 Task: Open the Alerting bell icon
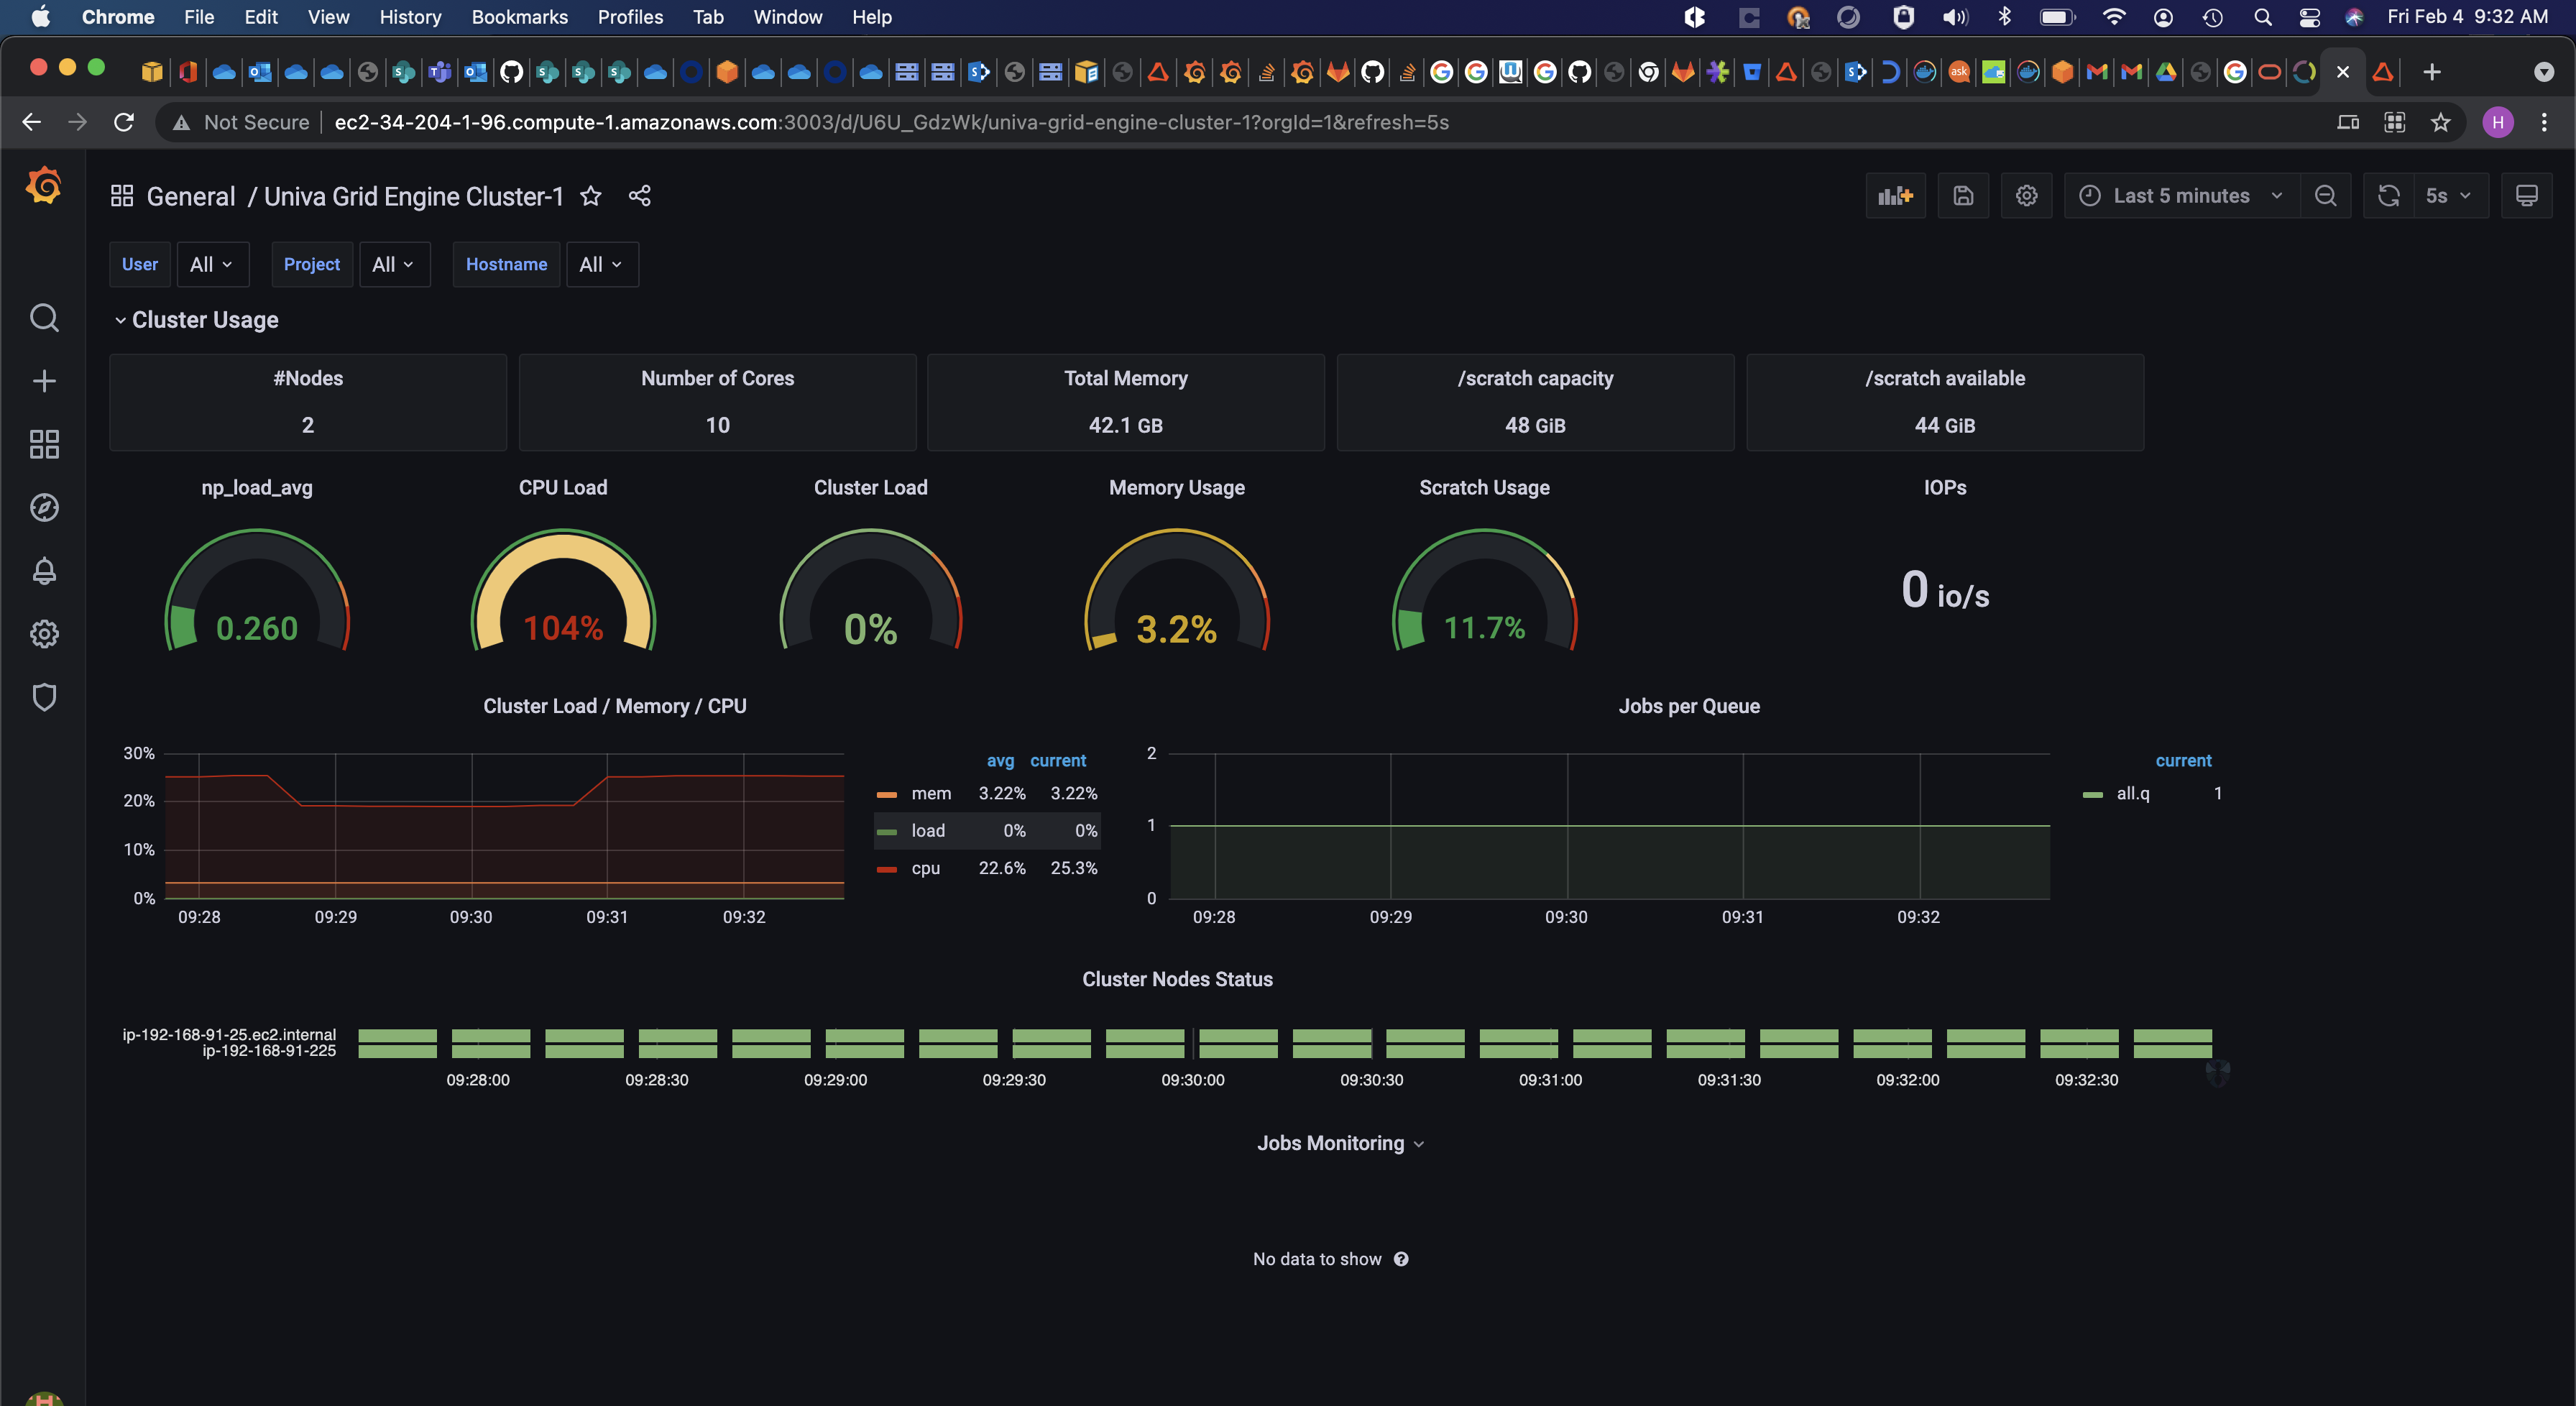(x=44, y=571)
